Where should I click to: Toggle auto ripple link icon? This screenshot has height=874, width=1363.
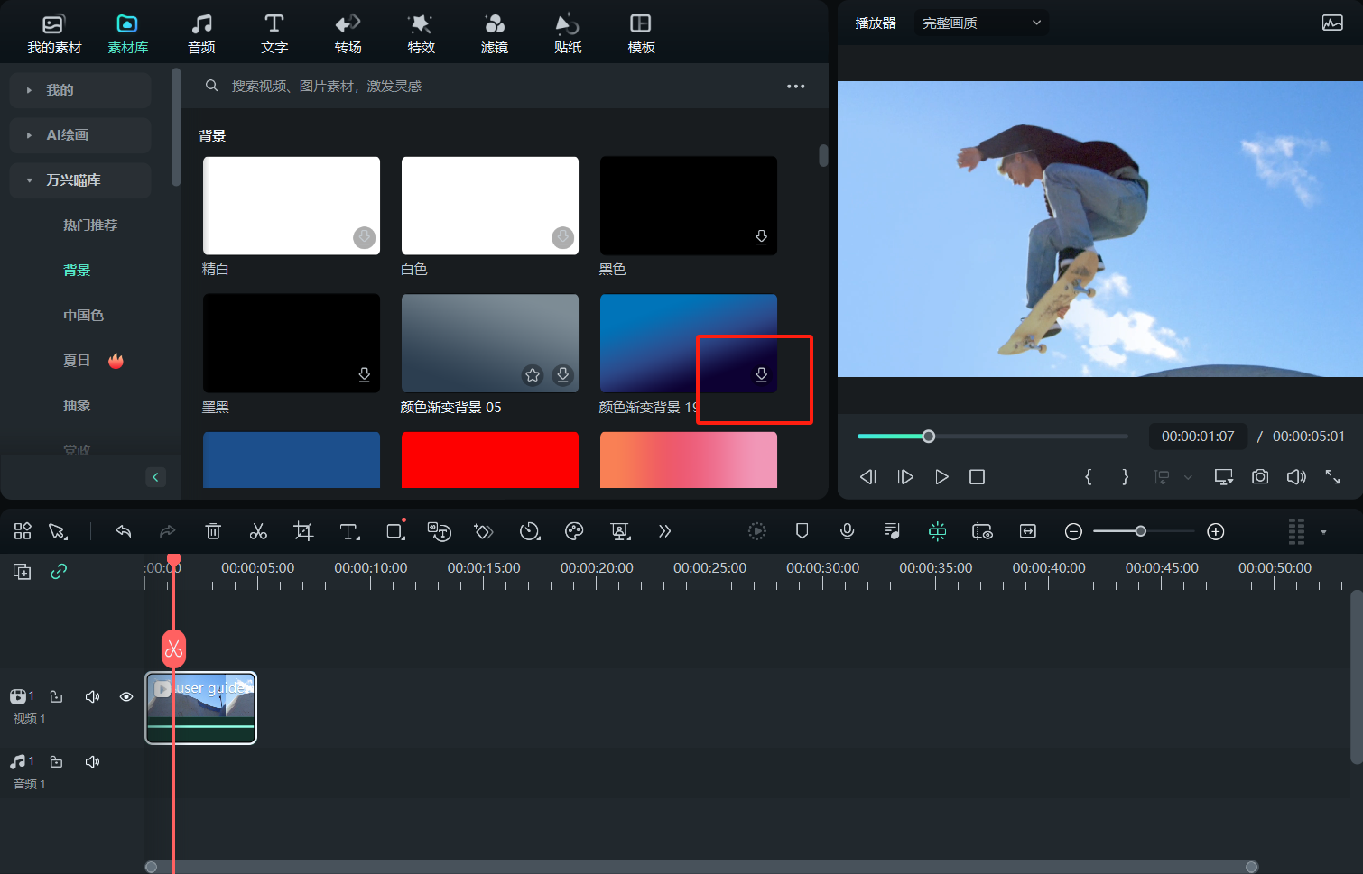(59, 572)
